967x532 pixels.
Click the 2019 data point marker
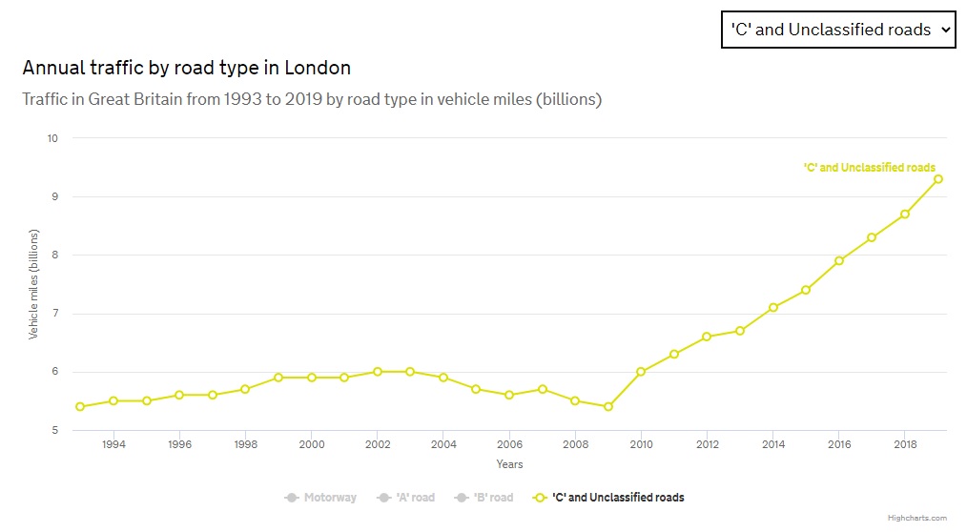[938, 178]
